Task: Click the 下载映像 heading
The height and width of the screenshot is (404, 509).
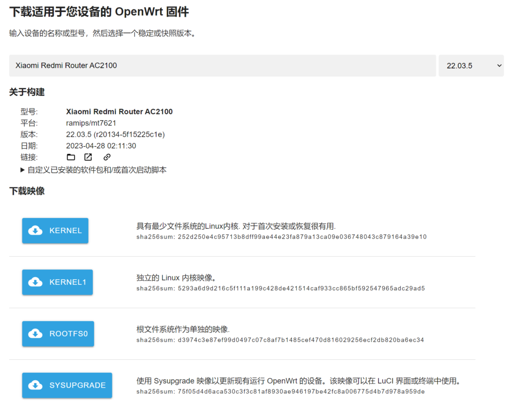Action: [x=27, y=191]
